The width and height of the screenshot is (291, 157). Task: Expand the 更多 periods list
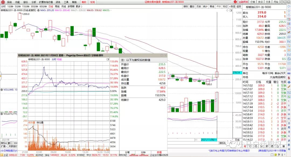click(x=79, y=6)
